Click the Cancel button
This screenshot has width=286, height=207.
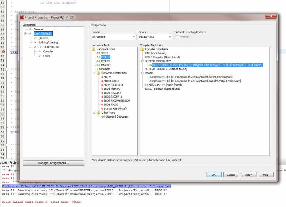point(231,175)
